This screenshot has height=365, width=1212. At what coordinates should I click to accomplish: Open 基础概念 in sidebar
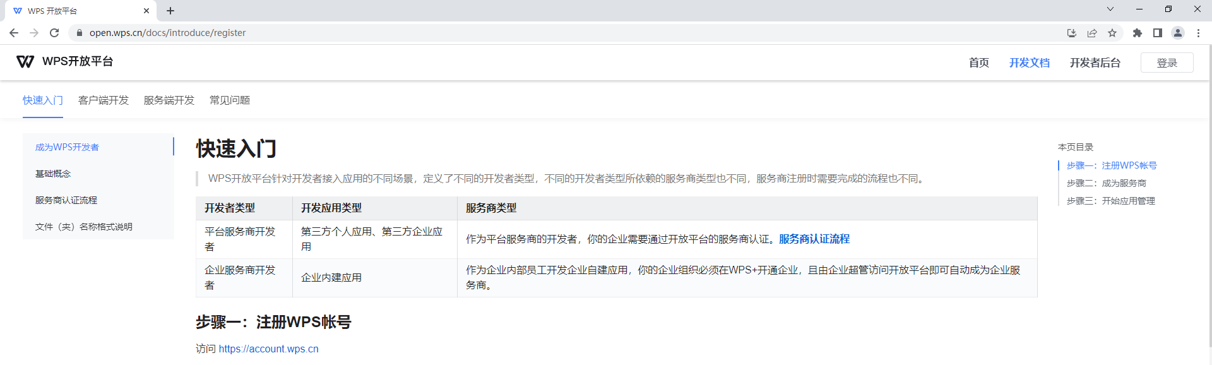pyautogui.click(x=98, y=173)
